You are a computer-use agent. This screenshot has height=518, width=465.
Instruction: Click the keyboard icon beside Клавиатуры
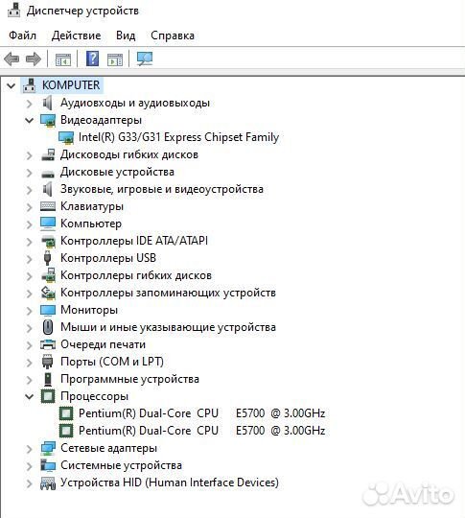point(48,206)
